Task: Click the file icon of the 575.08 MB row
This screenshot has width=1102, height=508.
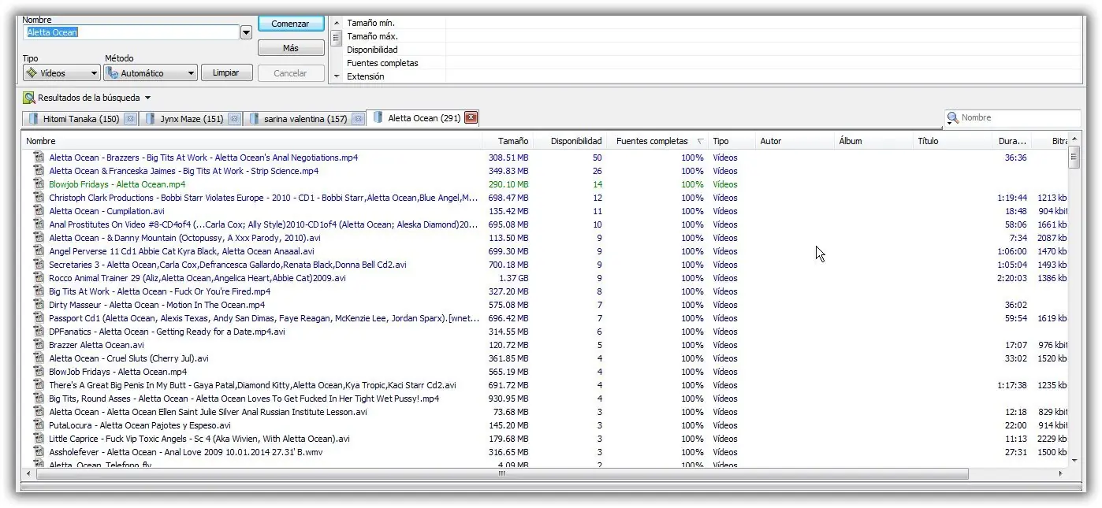Action: click(x=39, y=305)
